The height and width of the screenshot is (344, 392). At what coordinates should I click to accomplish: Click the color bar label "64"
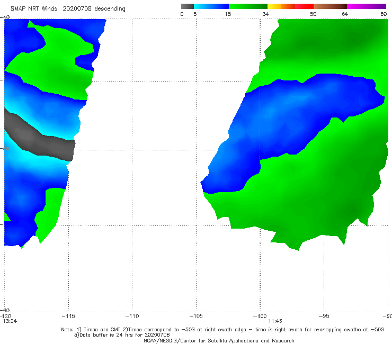point(345,14)
